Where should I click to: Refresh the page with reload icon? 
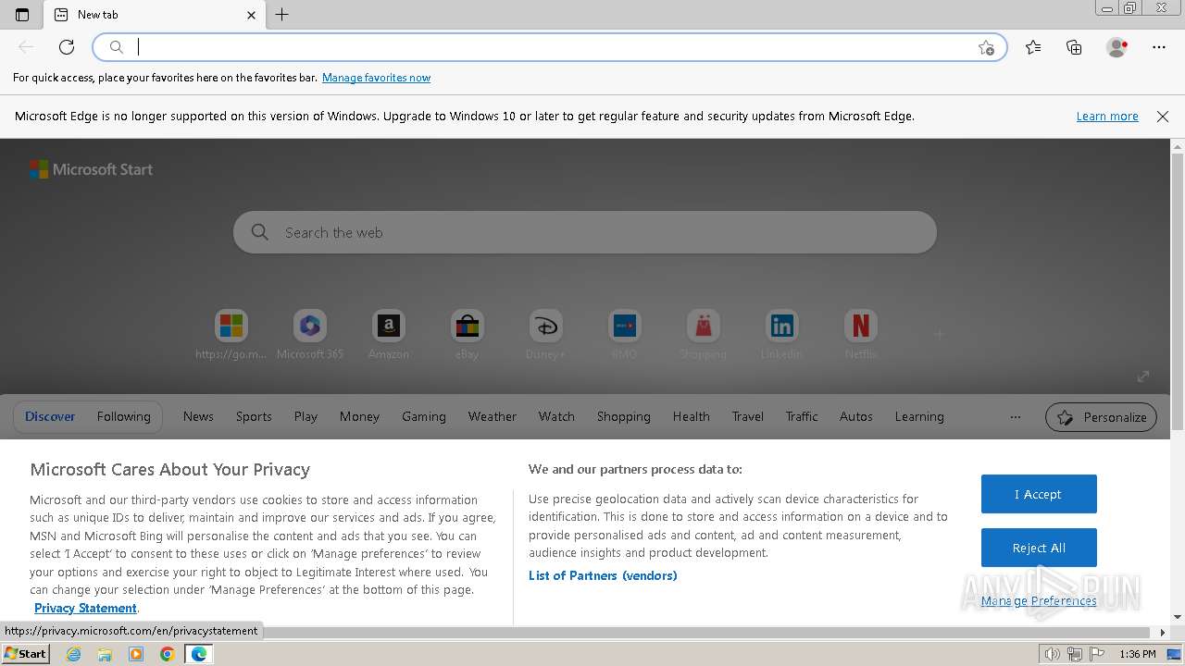click(67, 47)
